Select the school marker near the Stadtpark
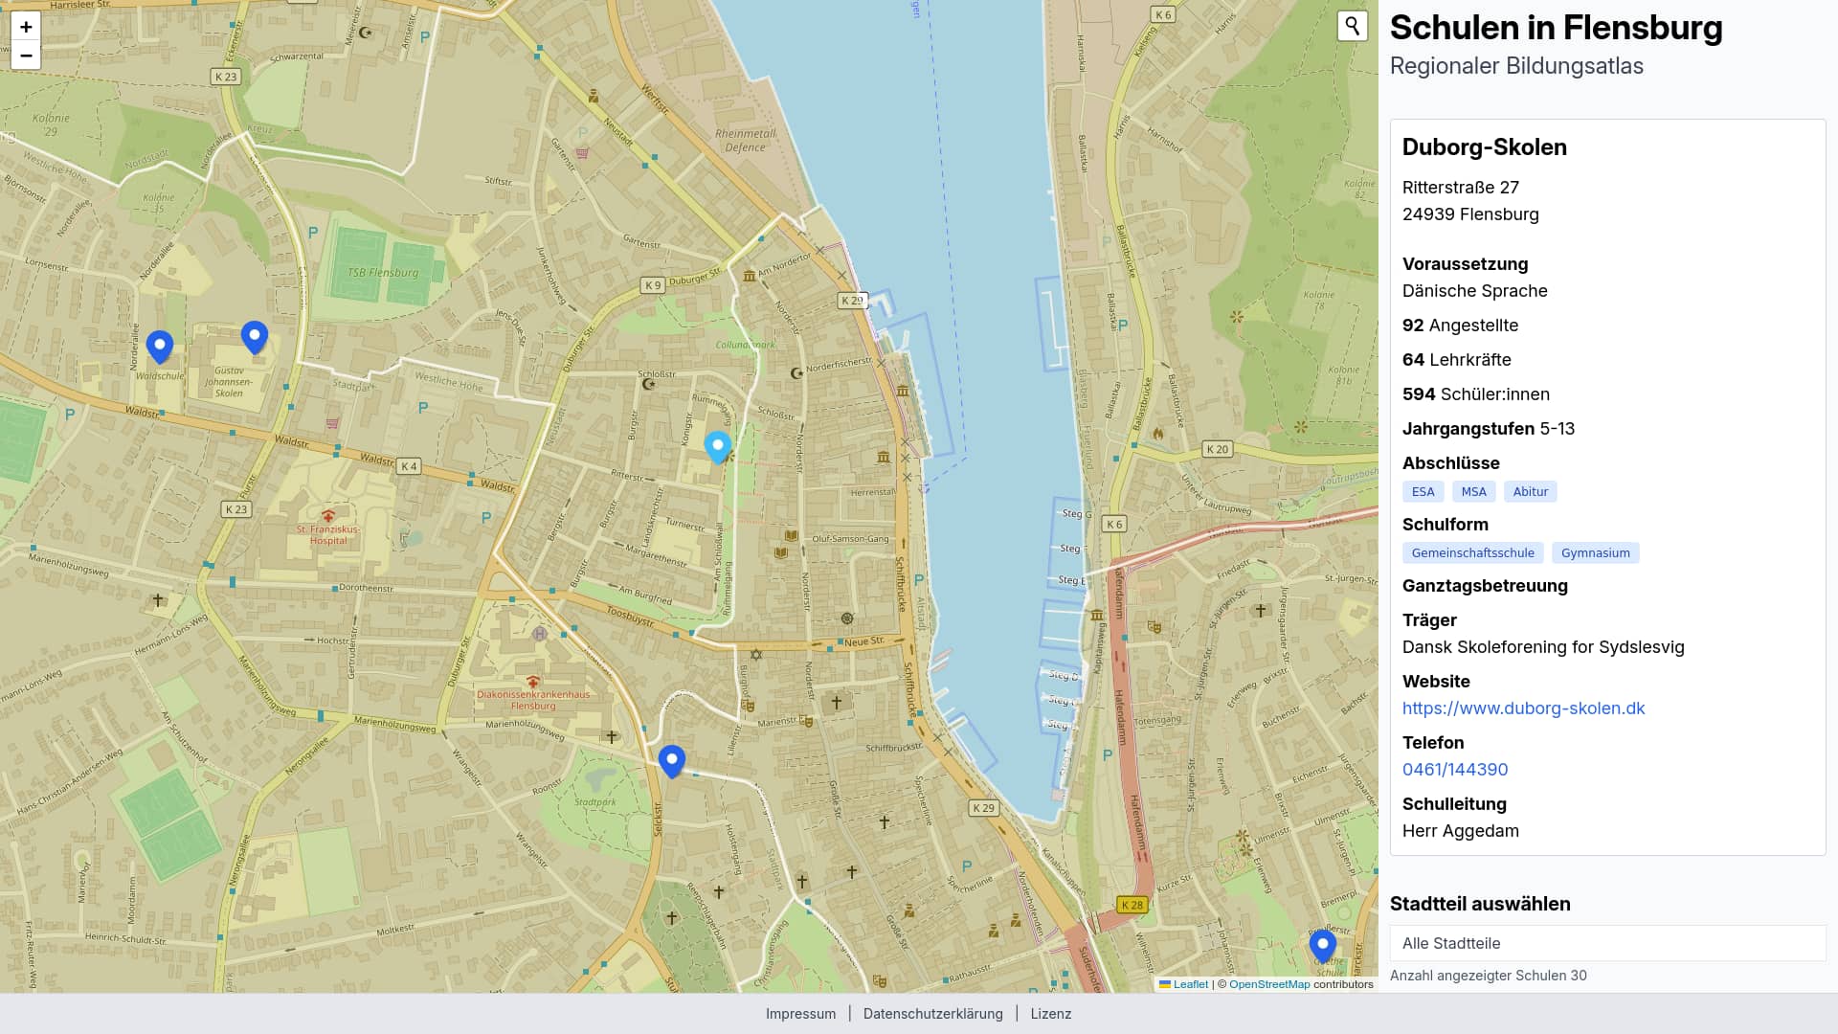 click(x=672, y=759)
